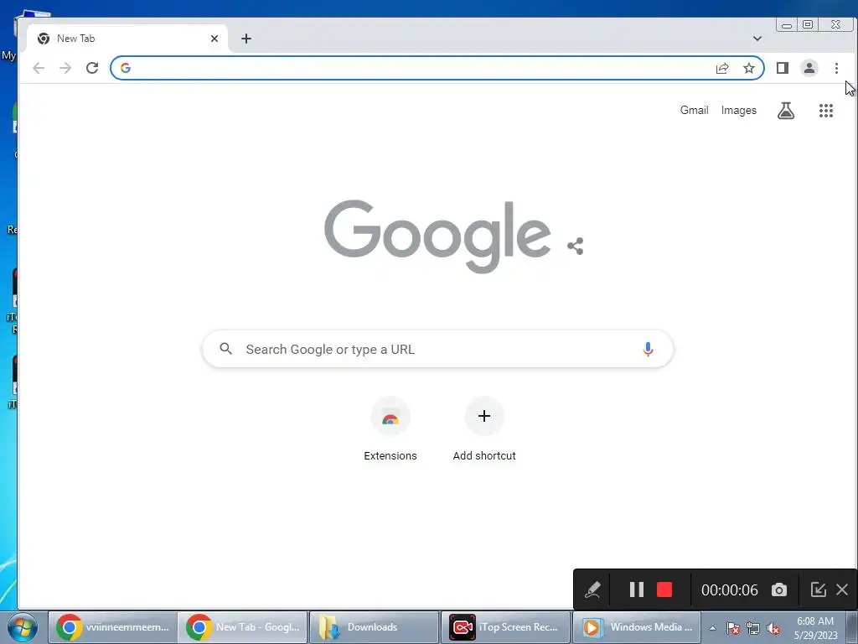Viewport: 858px width, 644px height.
Task: Open the Gmail link
Action: click(x=694, y=110)
